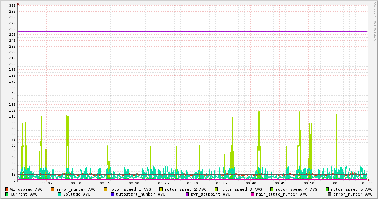Click the '01:00' time axis label

(x=367, y=183)
